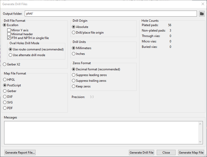Check the Minimal header option

(9, 34)
